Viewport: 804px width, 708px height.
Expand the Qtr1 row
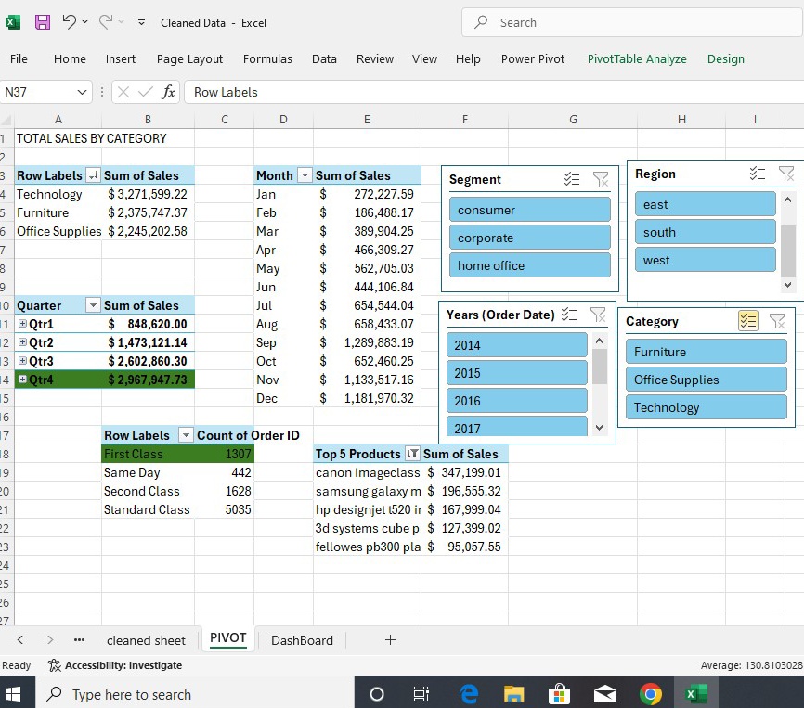(22, 324)
